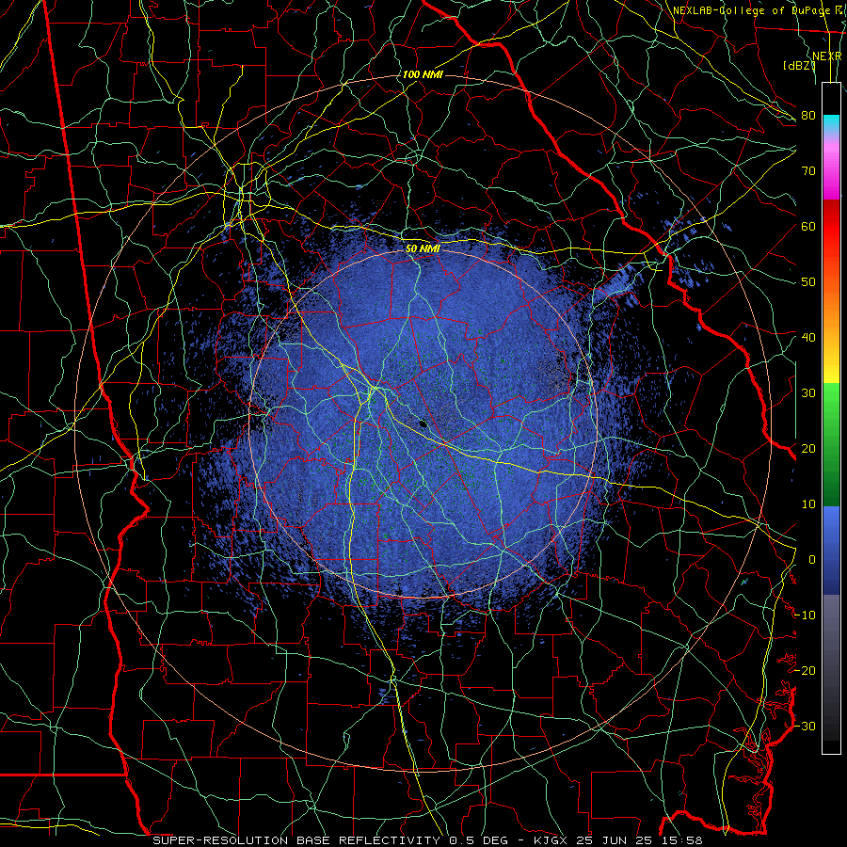Click the "[dBZ]" unit label

click(799, 65)
